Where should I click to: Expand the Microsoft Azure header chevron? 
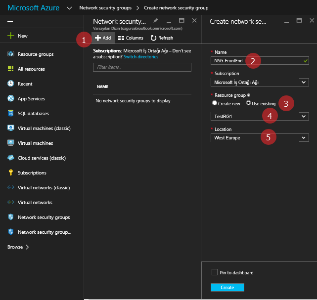click(x=69, y=8)
